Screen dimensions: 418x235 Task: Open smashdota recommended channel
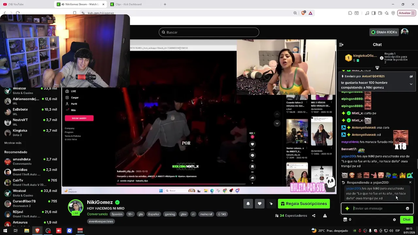pos(31,161)
